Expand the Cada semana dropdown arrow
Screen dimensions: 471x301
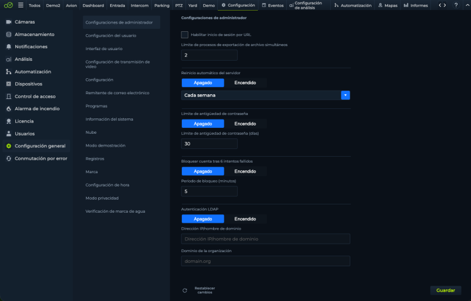346,95
